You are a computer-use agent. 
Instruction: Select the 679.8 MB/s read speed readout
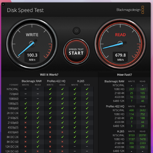click(x=121, y=57)
